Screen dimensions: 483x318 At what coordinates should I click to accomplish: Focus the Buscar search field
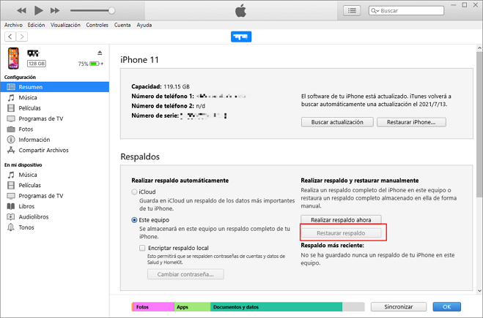tap(406, 10)
